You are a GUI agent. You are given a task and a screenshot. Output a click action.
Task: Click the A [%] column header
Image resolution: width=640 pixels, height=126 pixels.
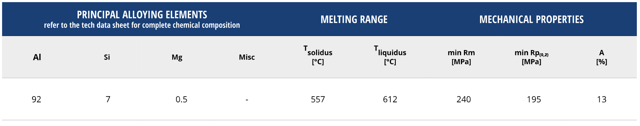tap(602, 57)
